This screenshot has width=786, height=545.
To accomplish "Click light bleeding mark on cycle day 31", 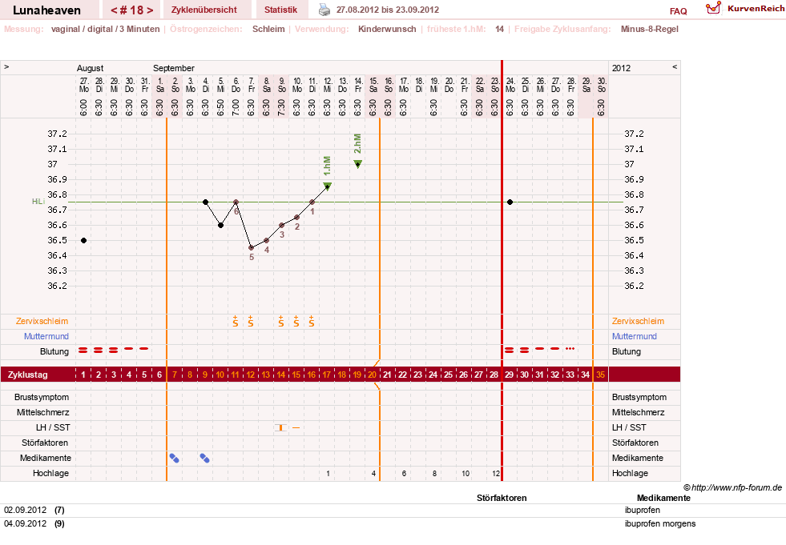I will tap(540, 349).
